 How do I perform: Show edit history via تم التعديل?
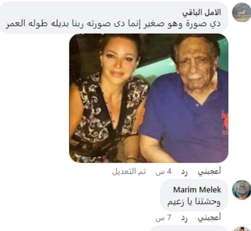tap(129, 172)
